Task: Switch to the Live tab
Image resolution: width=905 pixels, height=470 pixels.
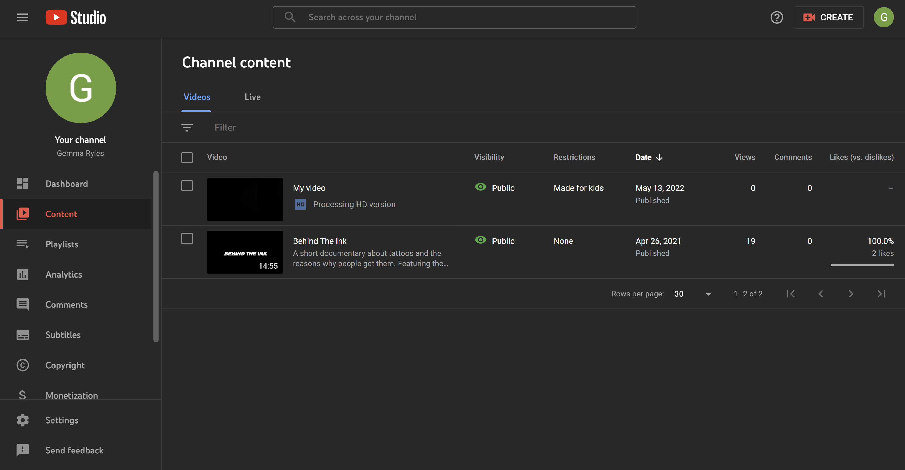Action: (x=253, y=97)
